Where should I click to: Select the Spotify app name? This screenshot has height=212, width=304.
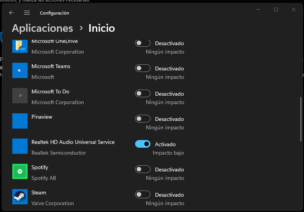40,168
